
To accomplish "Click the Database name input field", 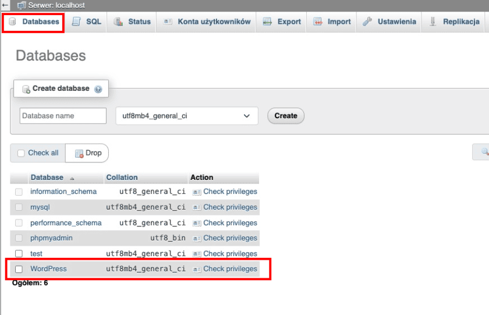I will click(x=63, y=116).
